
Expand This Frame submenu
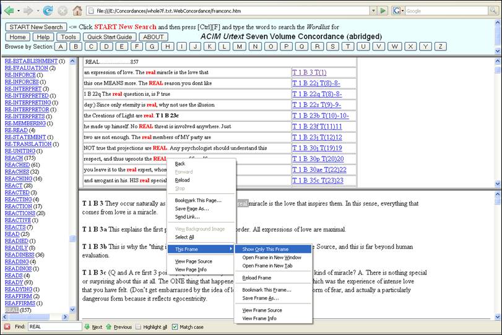click(x=201, y=249)
